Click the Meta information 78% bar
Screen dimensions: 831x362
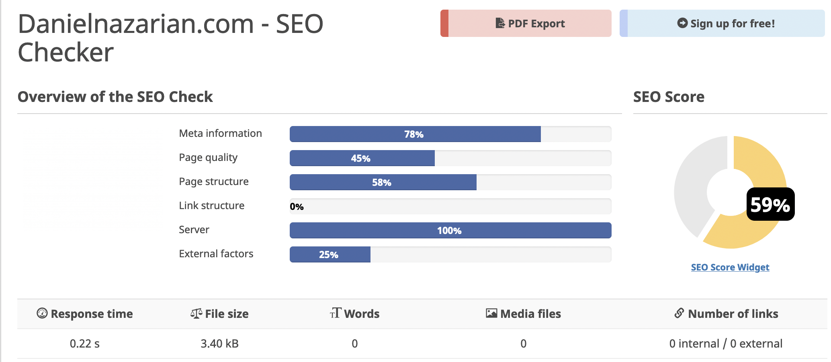point(415,134)
